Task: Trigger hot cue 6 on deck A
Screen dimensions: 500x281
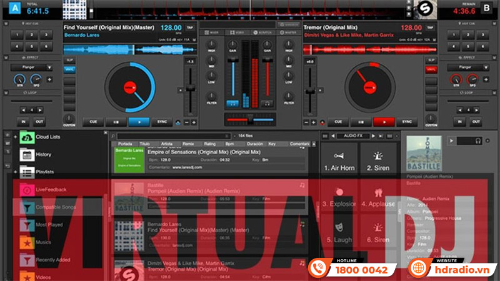Action: [46, 46]
